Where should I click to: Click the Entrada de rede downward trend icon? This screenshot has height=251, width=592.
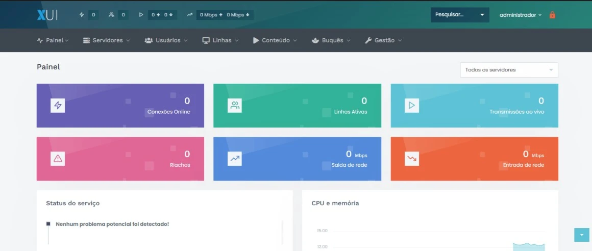412,159
